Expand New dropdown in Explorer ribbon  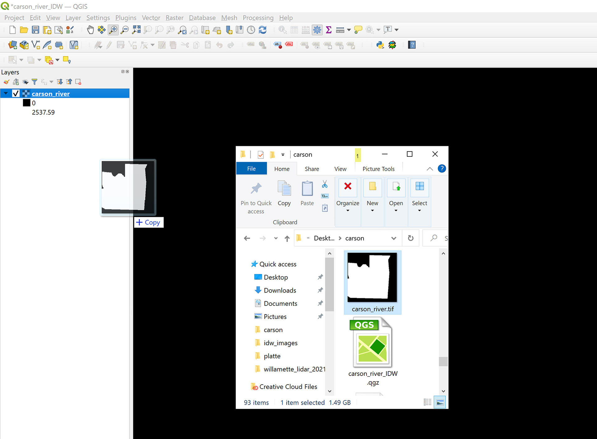[372, 211]
